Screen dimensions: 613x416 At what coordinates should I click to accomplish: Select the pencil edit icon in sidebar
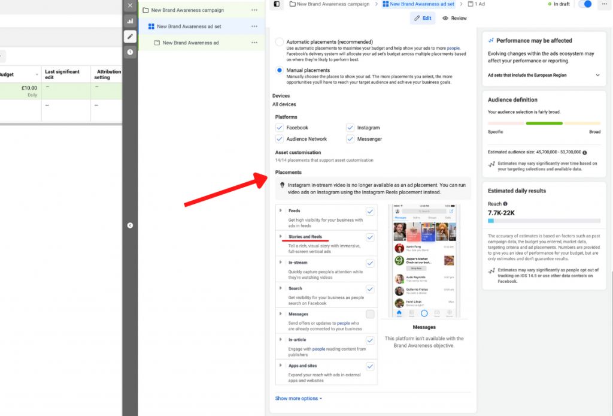click(130, 37)
